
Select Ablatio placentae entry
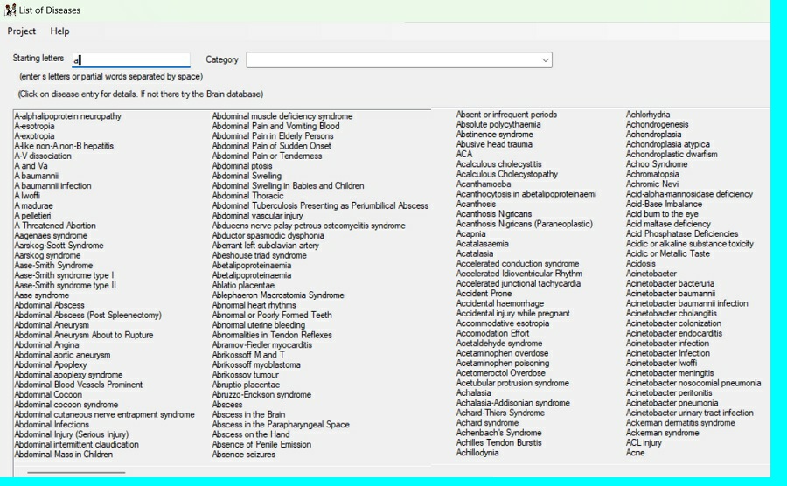click(243, 285)
